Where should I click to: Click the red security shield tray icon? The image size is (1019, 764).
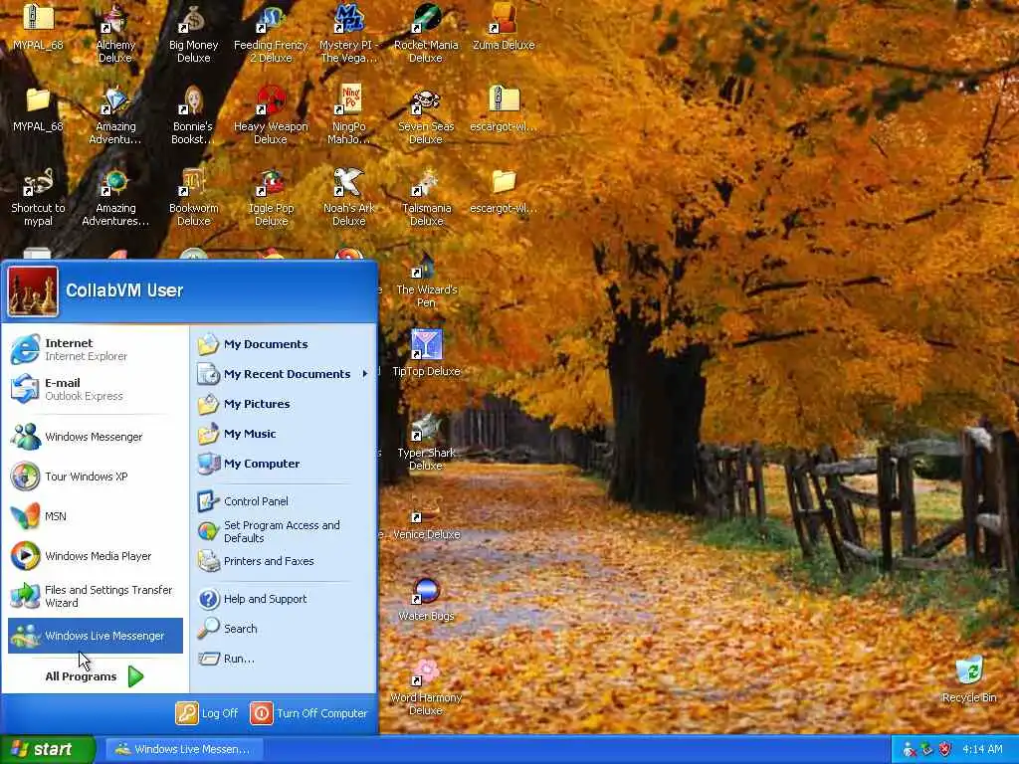point(945,749)
